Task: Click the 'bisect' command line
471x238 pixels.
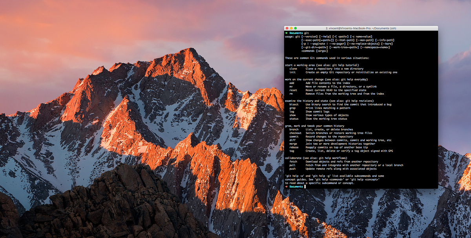Action: click(x=294, y=105)
